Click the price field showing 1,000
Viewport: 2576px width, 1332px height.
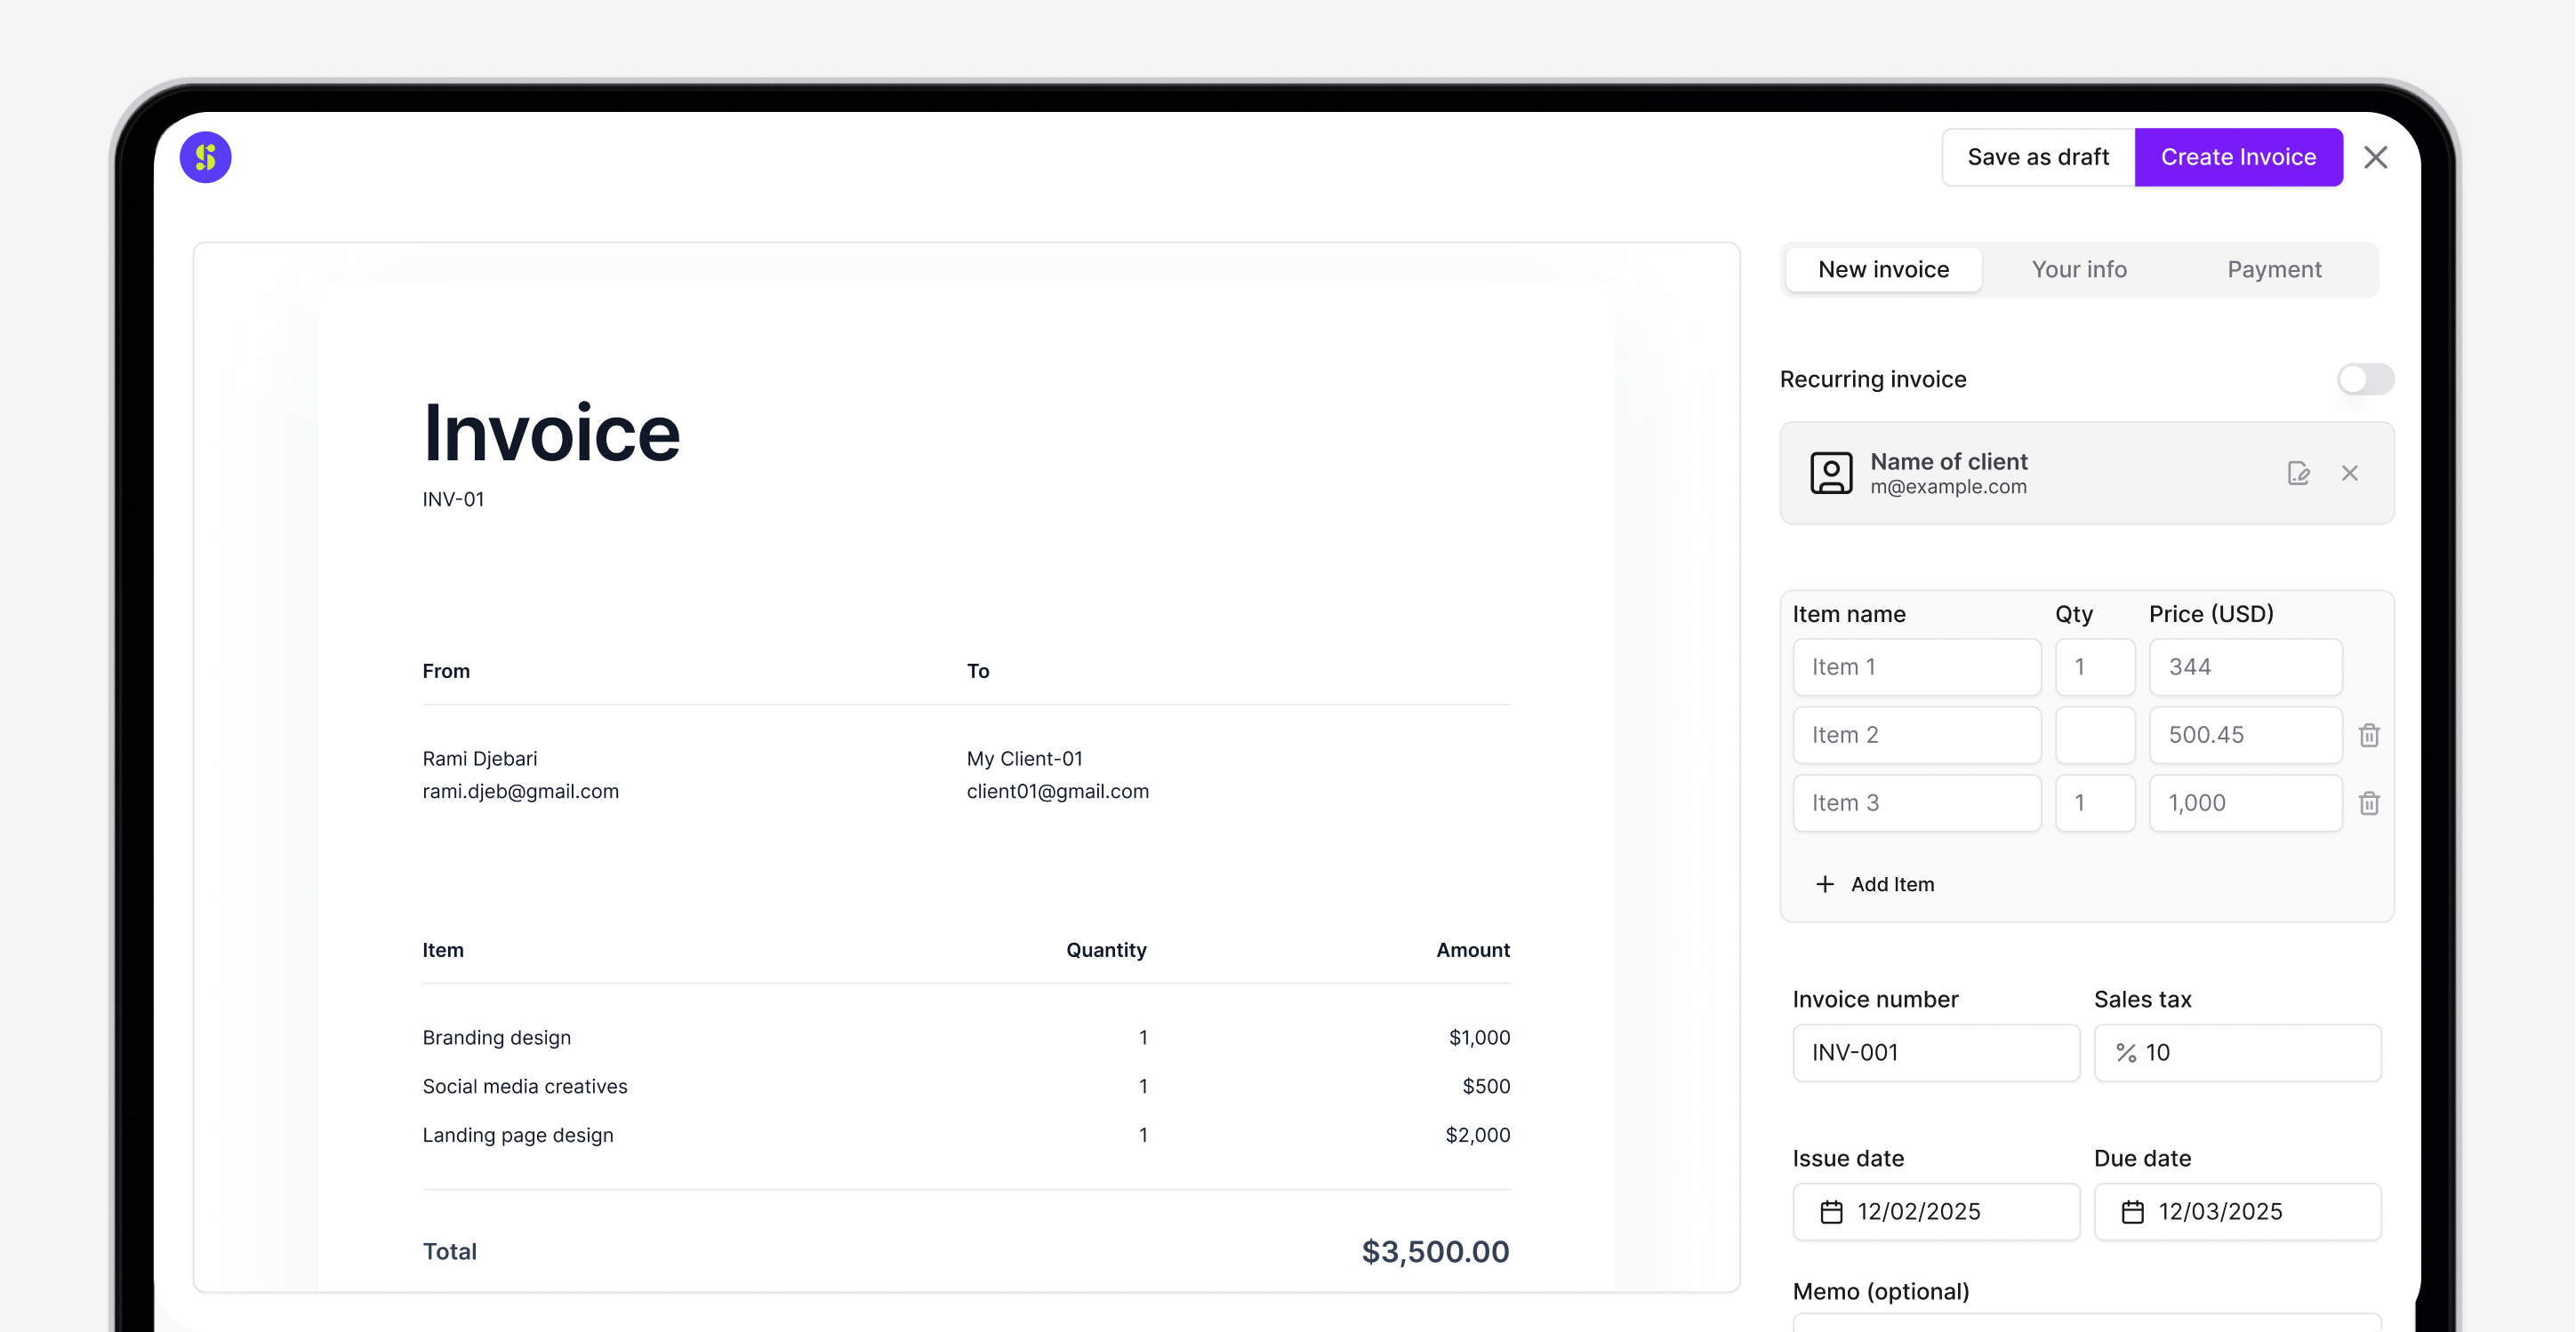click(x=2245, y=802)
